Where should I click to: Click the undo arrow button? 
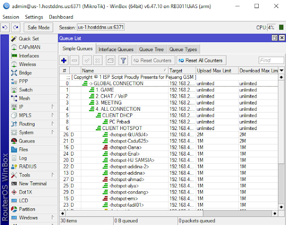pyautogui.click(x=5, y=27)
